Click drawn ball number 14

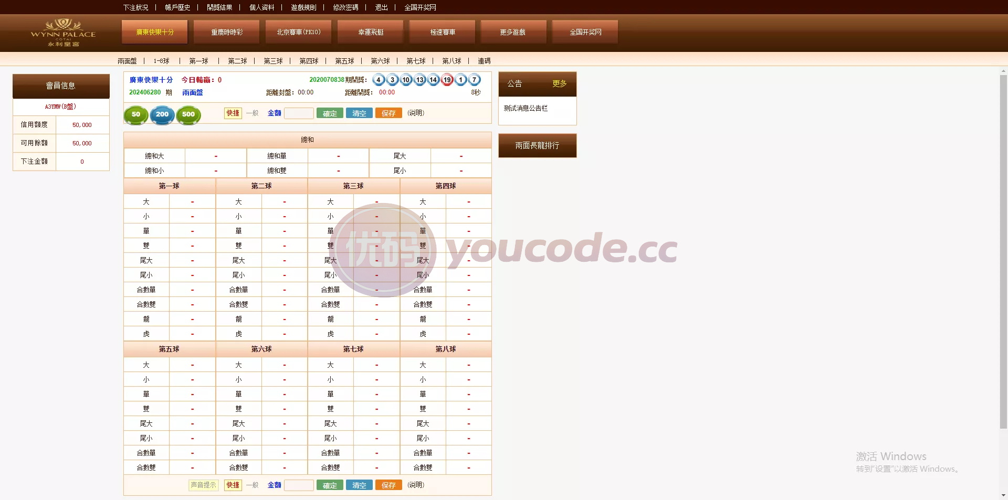coord(433,80)
